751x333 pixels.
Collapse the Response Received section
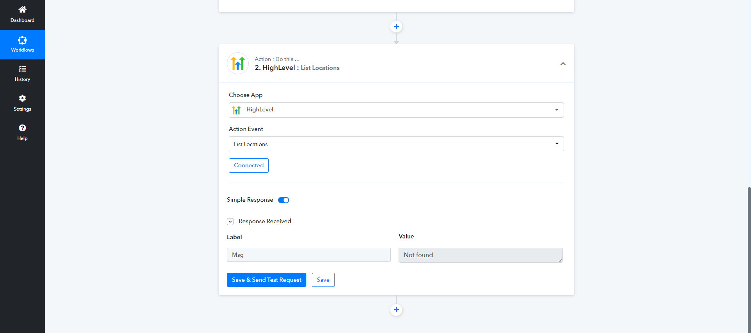(x=230, y=222)
